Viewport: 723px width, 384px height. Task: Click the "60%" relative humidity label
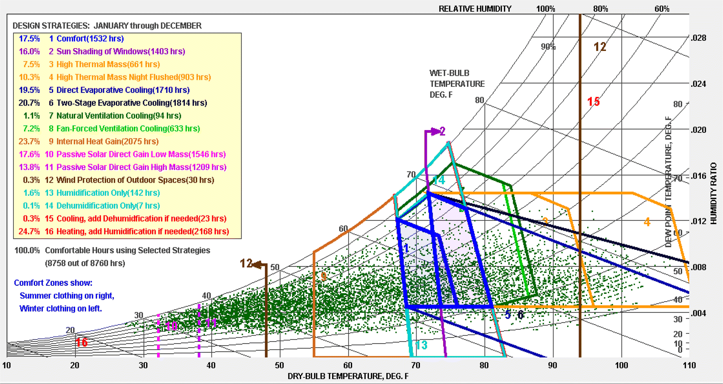(x=662, y=9)
